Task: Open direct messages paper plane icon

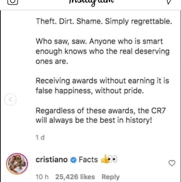Action: [x=169, y=2]
